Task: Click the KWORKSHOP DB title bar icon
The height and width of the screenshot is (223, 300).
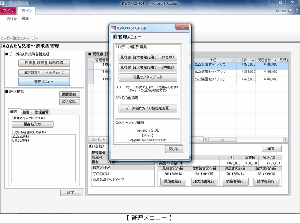Action: click(114, 28)
